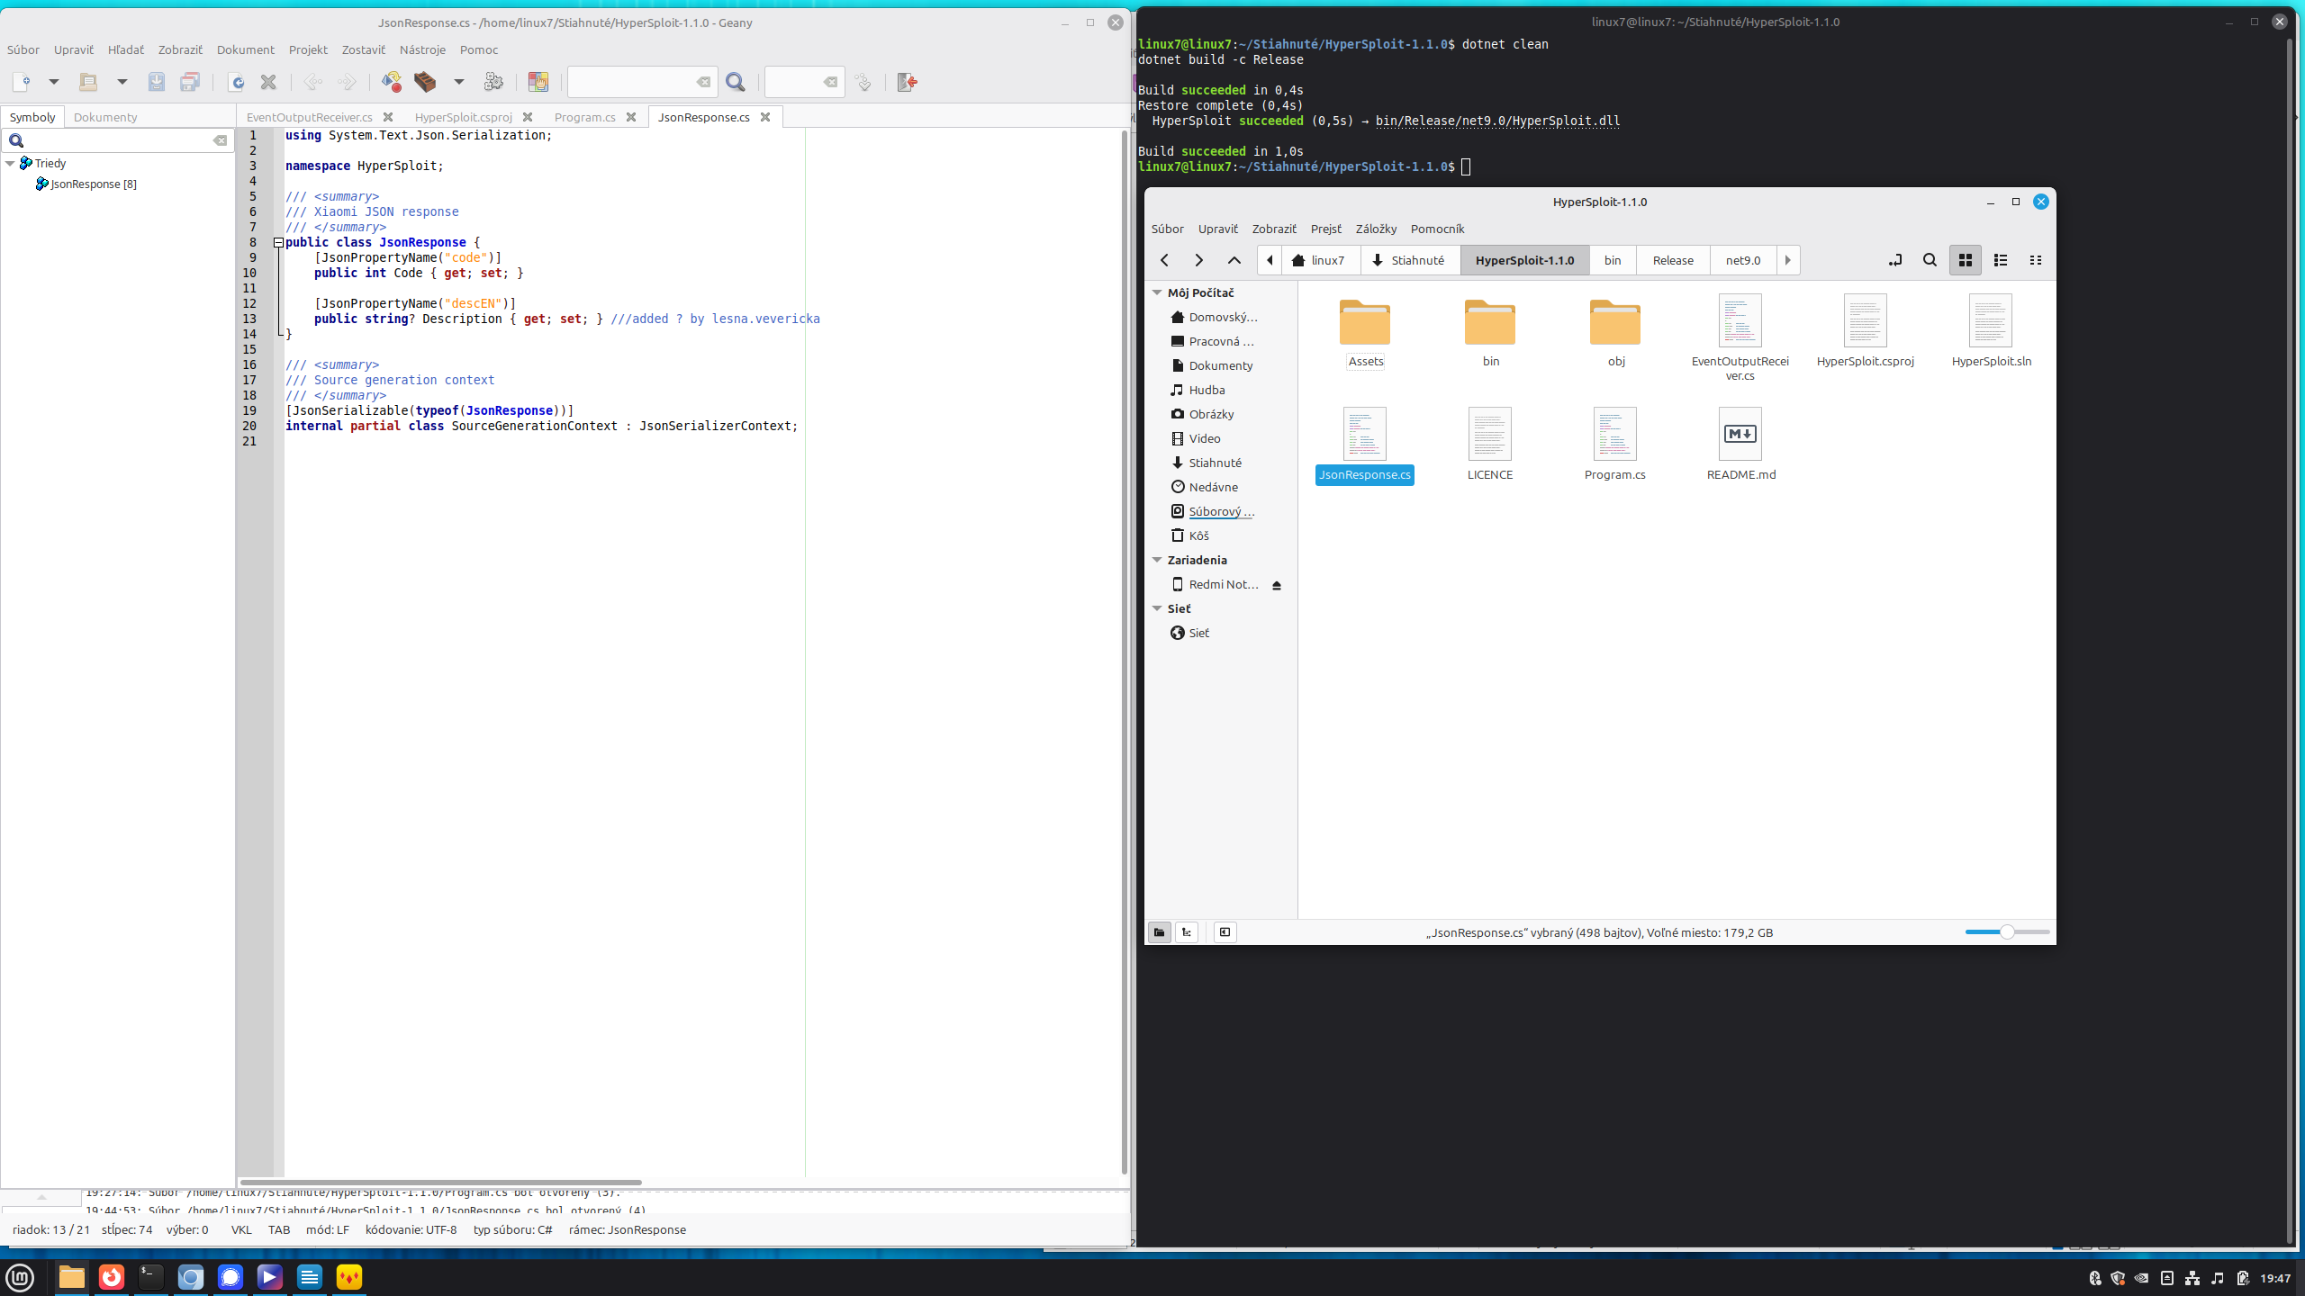Collapse the Môj Počítač sidebar section
Image resolution: width=2305 pixels, height=1296 pixels.
coord(1157,292)
